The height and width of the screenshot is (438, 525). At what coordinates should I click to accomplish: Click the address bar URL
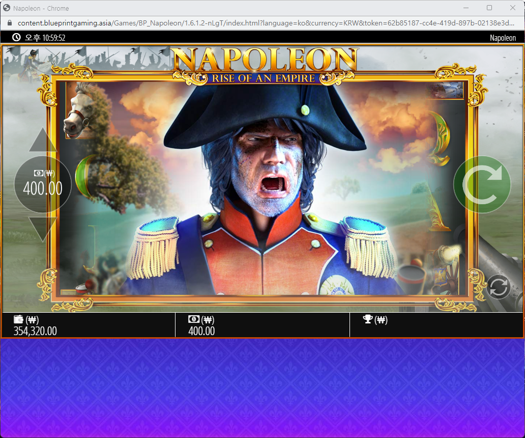(x=266, y=23)
